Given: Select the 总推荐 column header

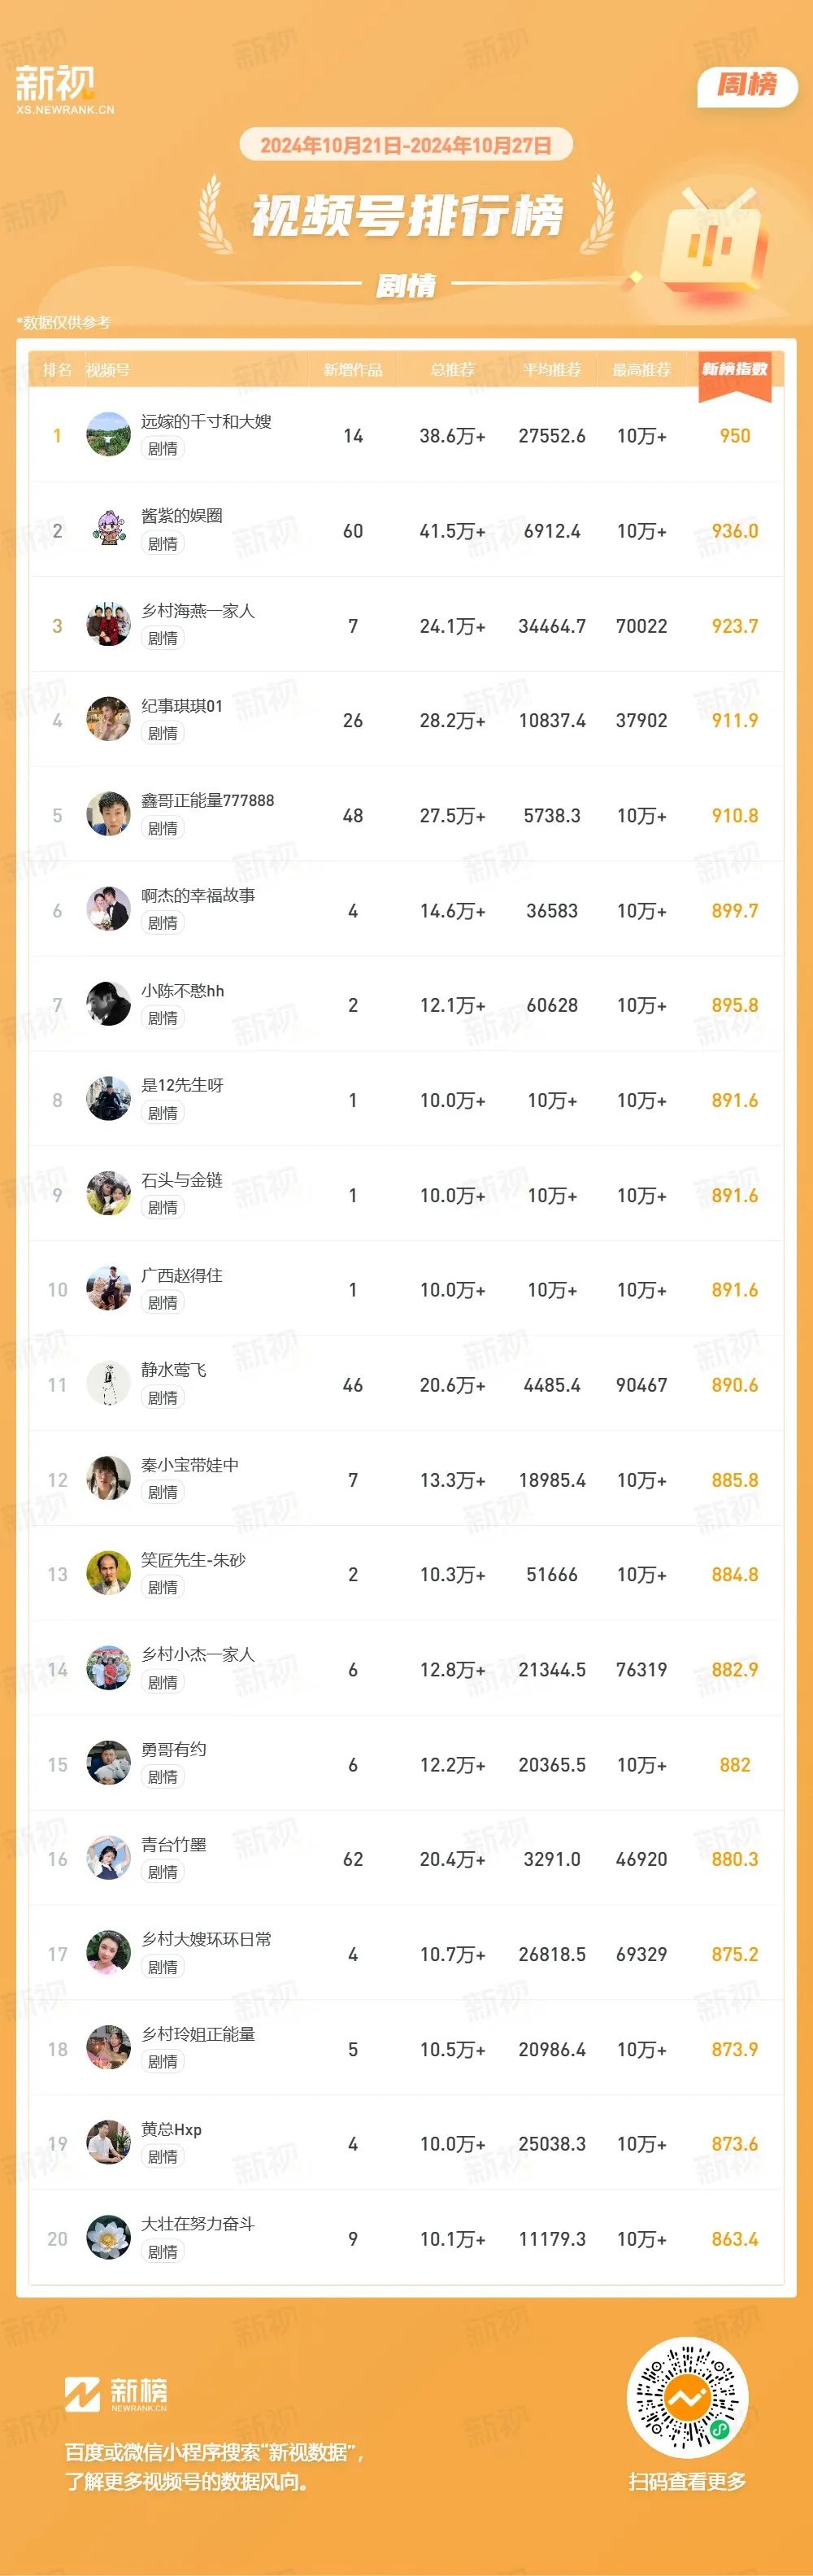Looking at the screenshot, I should coord(452,370).
